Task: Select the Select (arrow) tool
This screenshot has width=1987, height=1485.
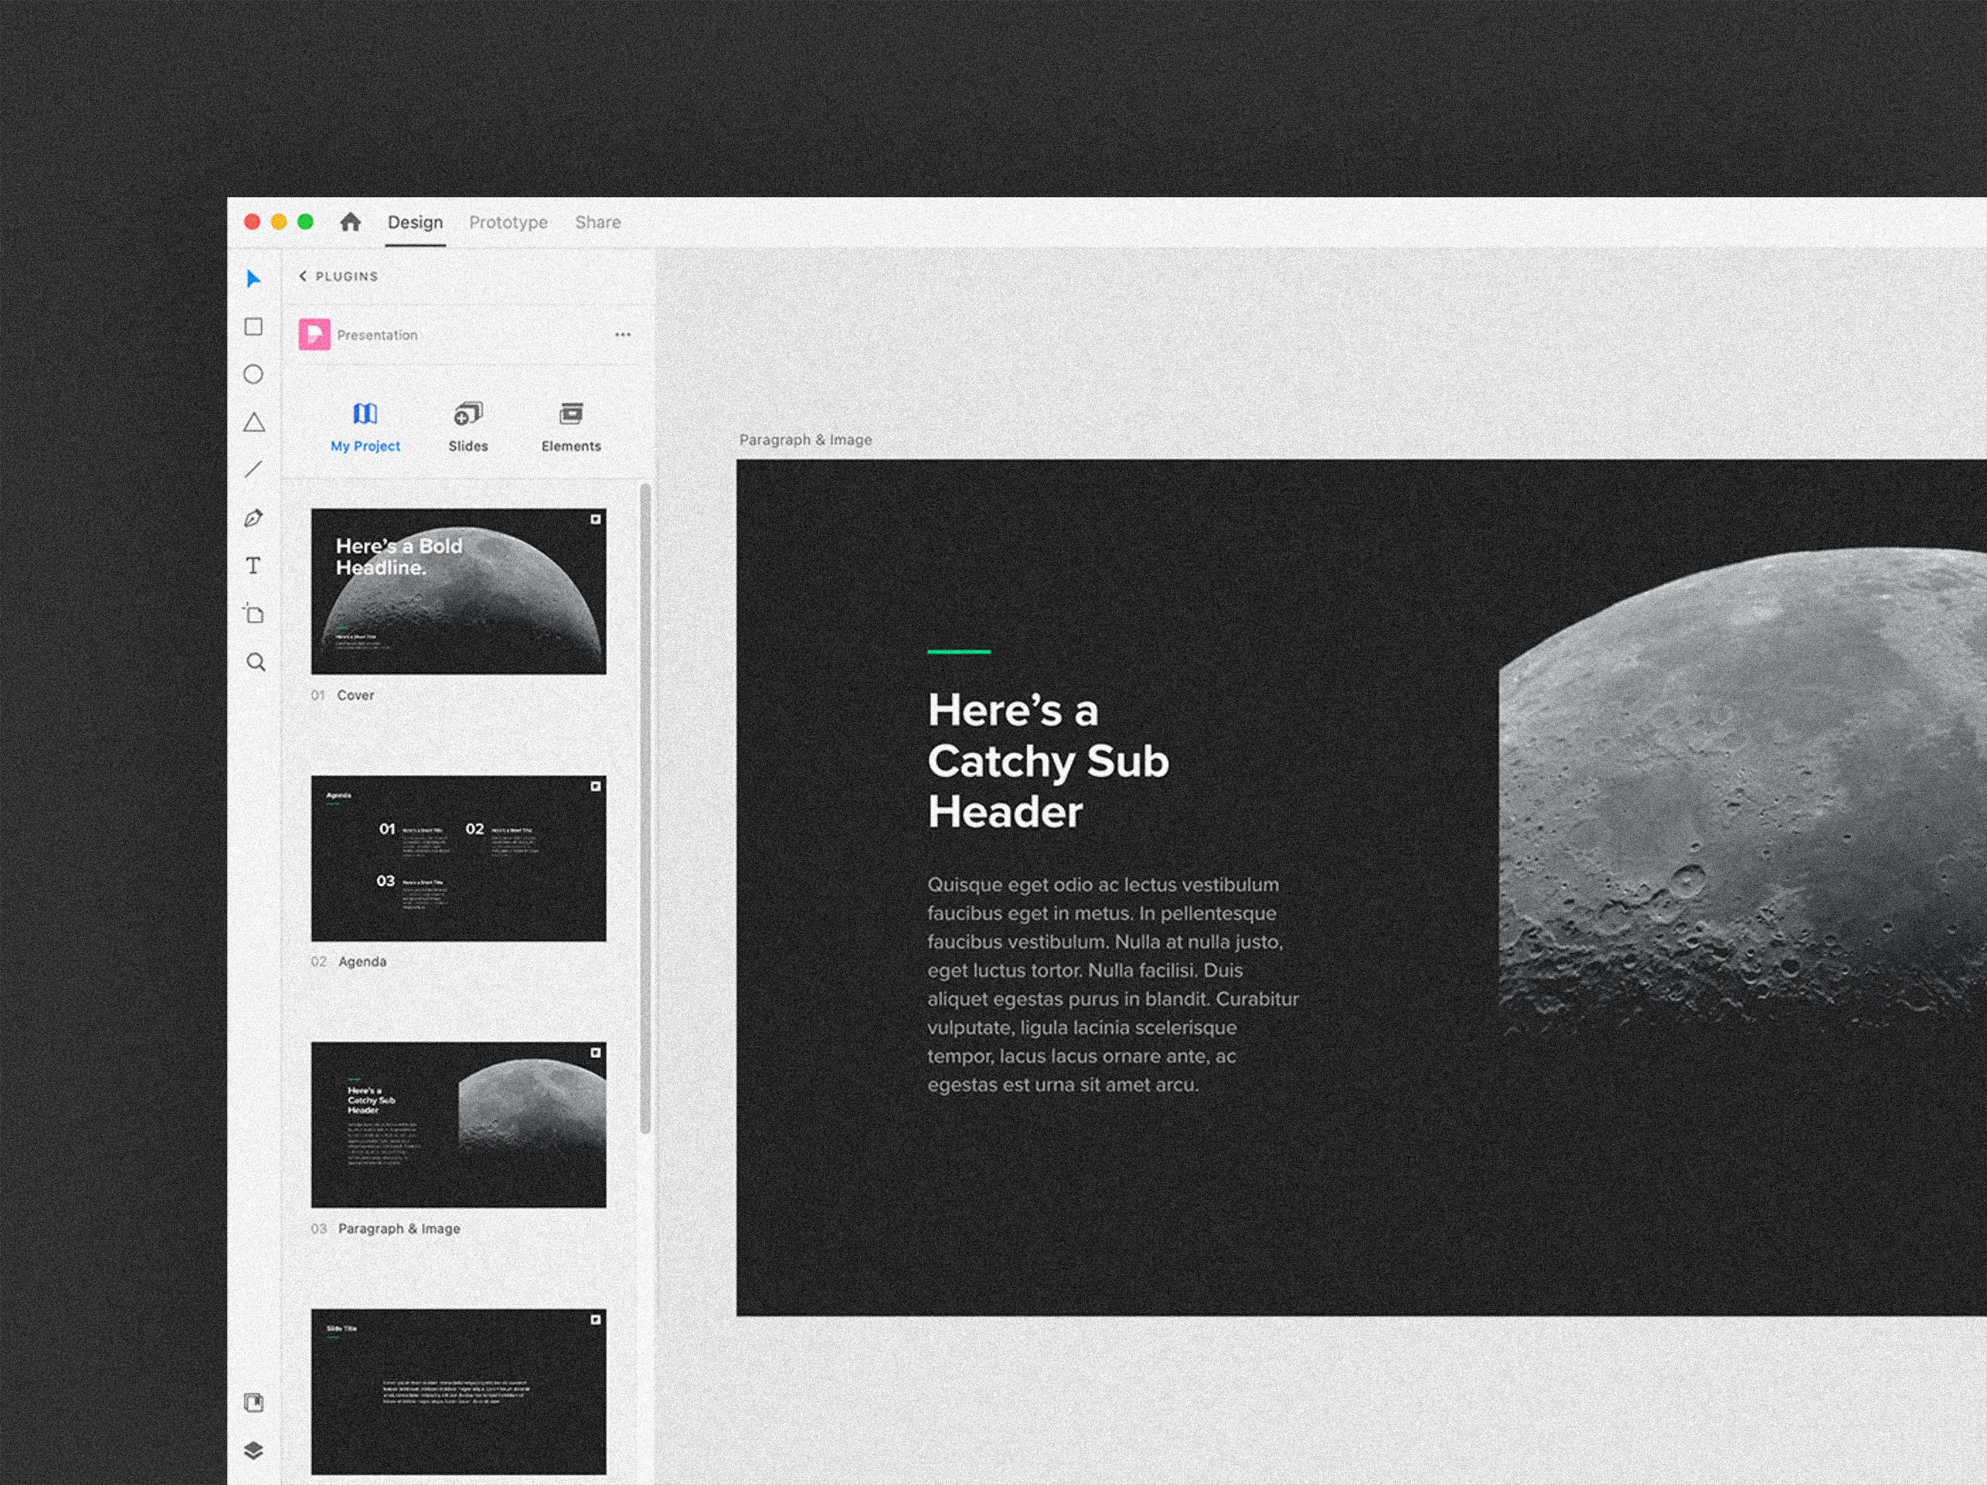Action: 253,279
